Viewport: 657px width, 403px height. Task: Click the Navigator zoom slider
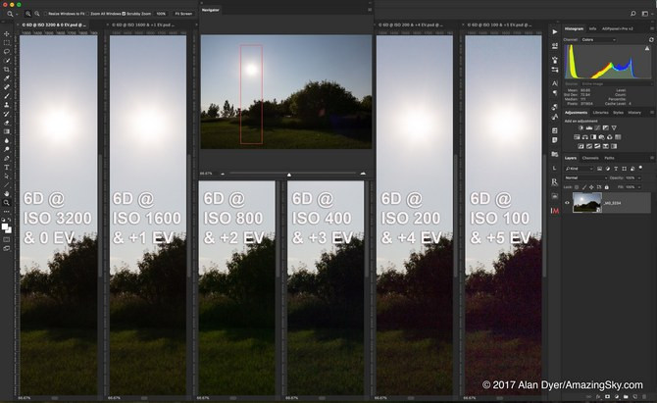pyautogui.click(x=288, y=174)
